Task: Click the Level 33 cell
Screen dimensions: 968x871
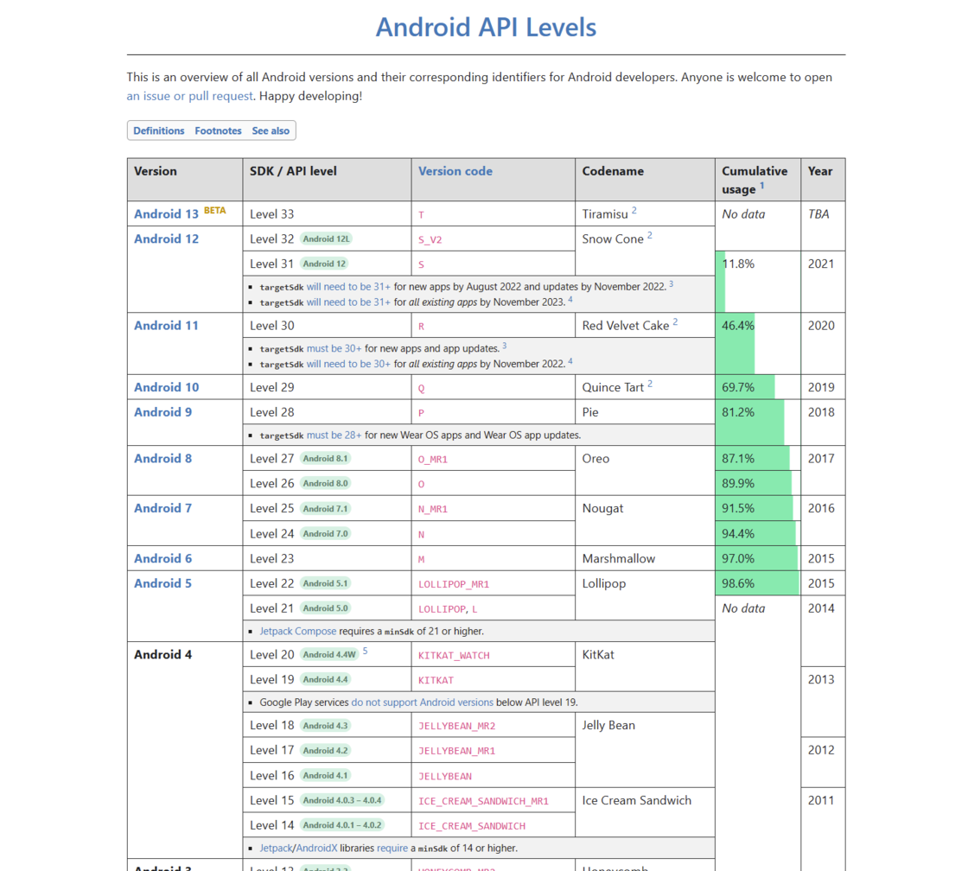Action: coord(328,213)
